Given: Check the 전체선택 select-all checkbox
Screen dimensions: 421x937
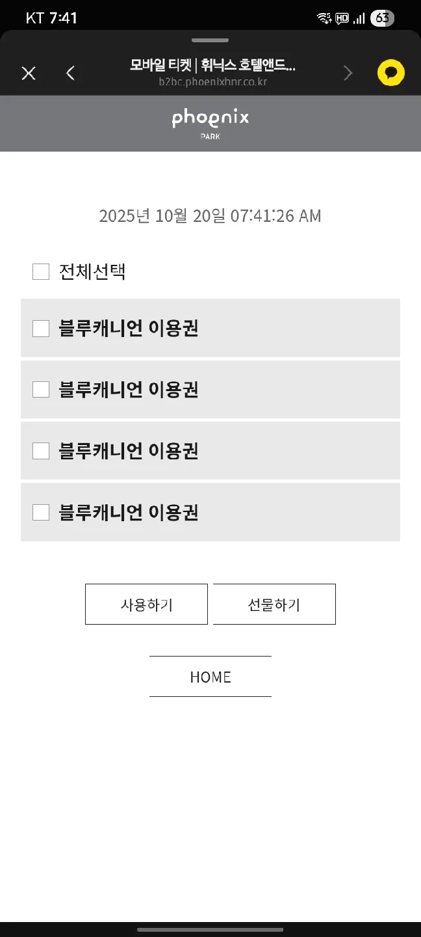Looking at the screenshot, I should [41, 271].
